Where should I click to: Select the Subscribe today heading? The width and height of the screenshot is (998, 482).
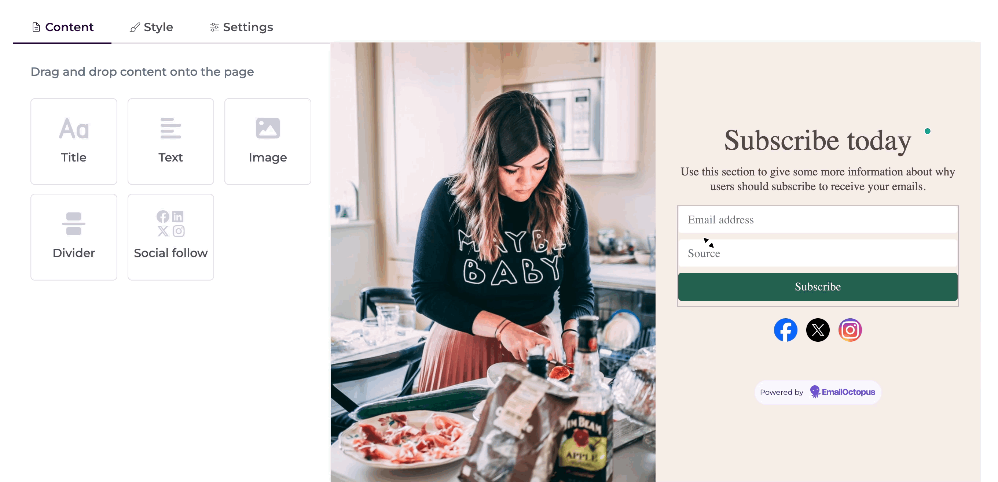[818, 140]
